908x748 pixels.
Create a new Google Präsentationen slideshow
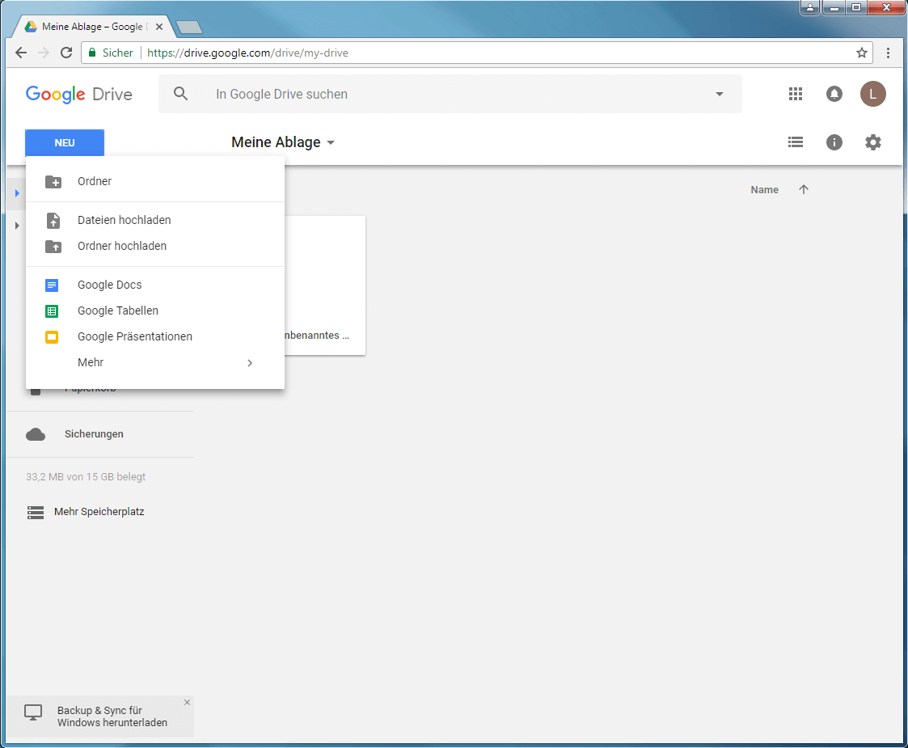point(155,337)
